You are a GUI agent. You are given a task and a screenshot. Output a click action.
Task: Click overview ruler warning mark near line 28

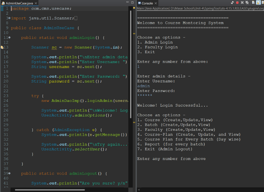134,122
